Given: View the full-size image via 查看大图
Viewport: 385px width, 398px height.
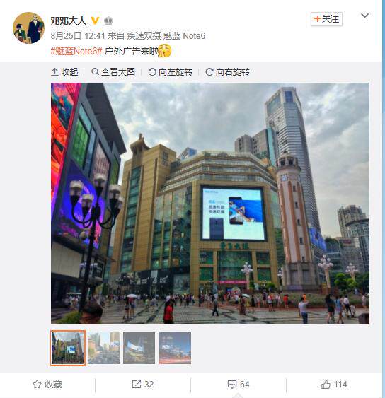Looking at the screenshot, I should 113,72.
